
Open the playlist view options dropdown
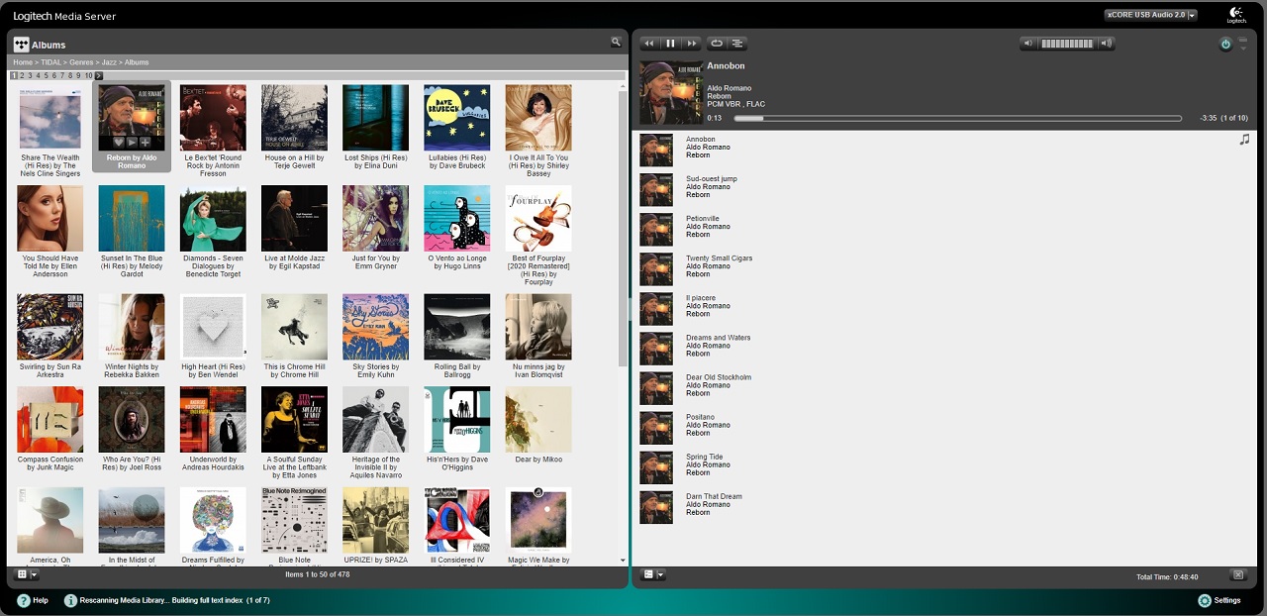(653, 574)
